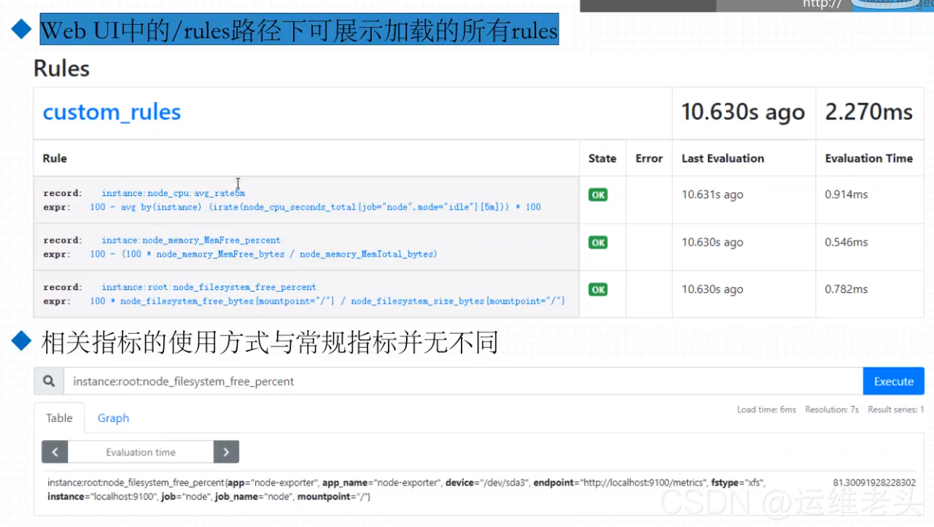Click record name instace:node_memory_MemFree_percent
The width and height of the screenshot is (934, 527).
[191, 240]
